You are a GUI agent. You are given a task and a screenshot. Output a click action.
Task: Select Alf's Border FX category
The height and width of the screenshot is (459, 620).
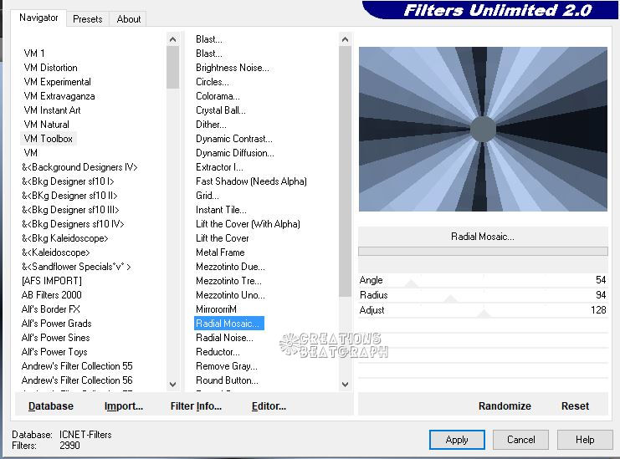[x=51, y=309]
